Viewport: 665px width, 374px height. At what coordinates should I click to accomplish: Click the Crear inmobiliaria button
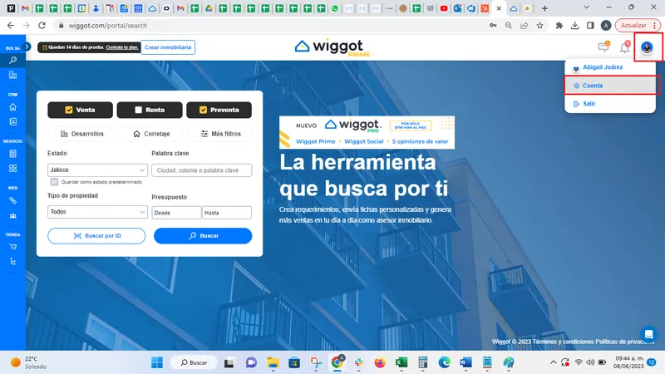coord(168,47)
